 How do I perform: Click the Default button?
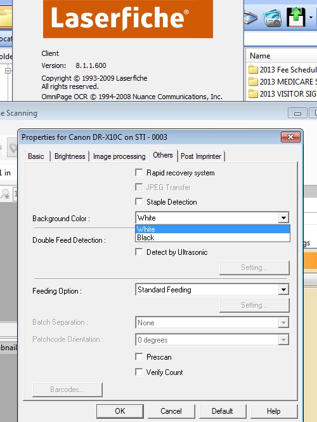223,411
